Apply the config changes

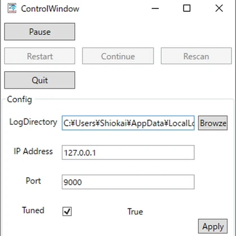click(213, 226)
